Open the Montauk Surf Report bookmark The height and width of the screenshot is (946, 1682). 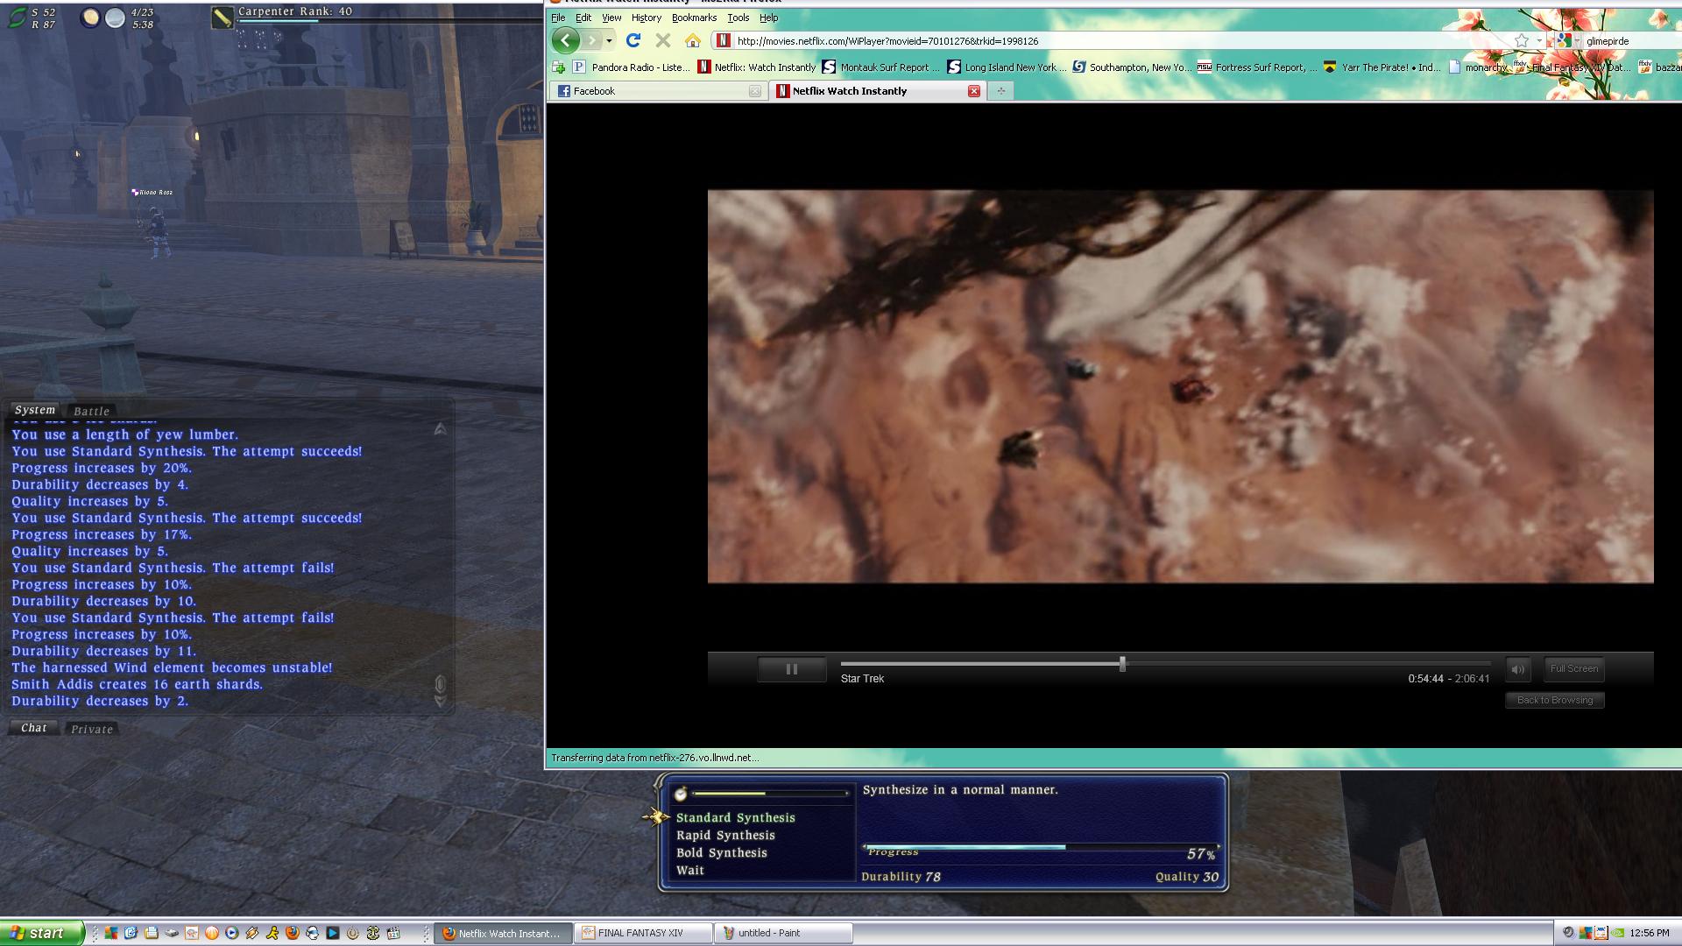[880, 67]
